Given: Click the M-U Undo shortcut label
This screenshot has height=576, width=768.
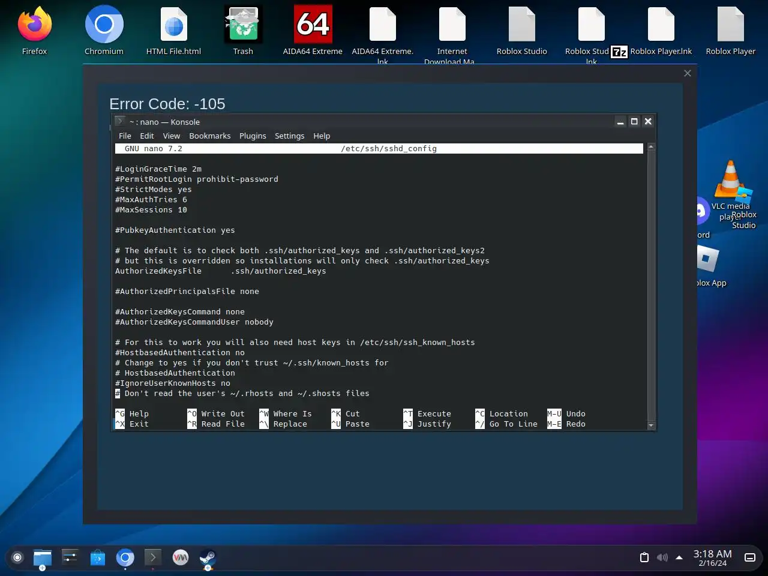Looking at the screenshot, I should [566, 413].
